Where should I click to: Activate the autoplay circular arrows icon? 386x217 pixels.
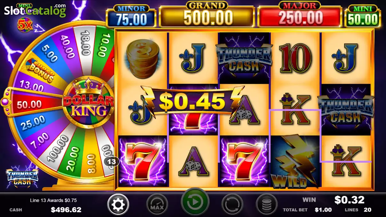click(x=232, y=205)
